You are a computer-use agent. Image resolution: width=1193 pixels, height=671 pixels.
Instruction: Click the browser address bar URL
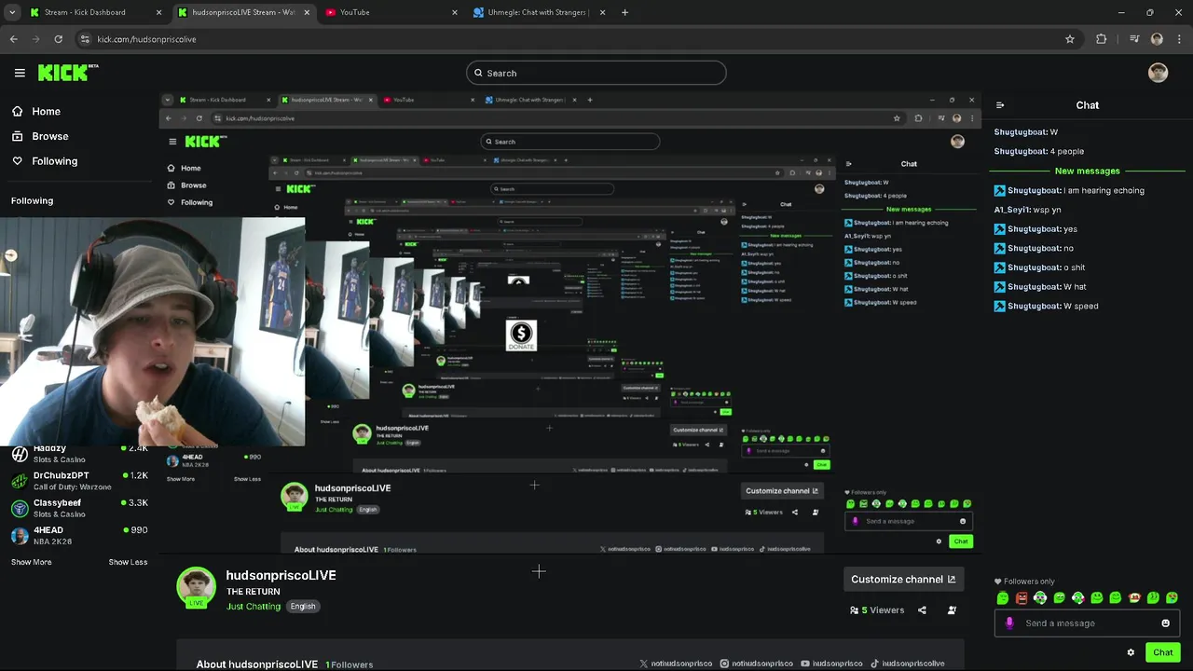(x=146, y=39)
